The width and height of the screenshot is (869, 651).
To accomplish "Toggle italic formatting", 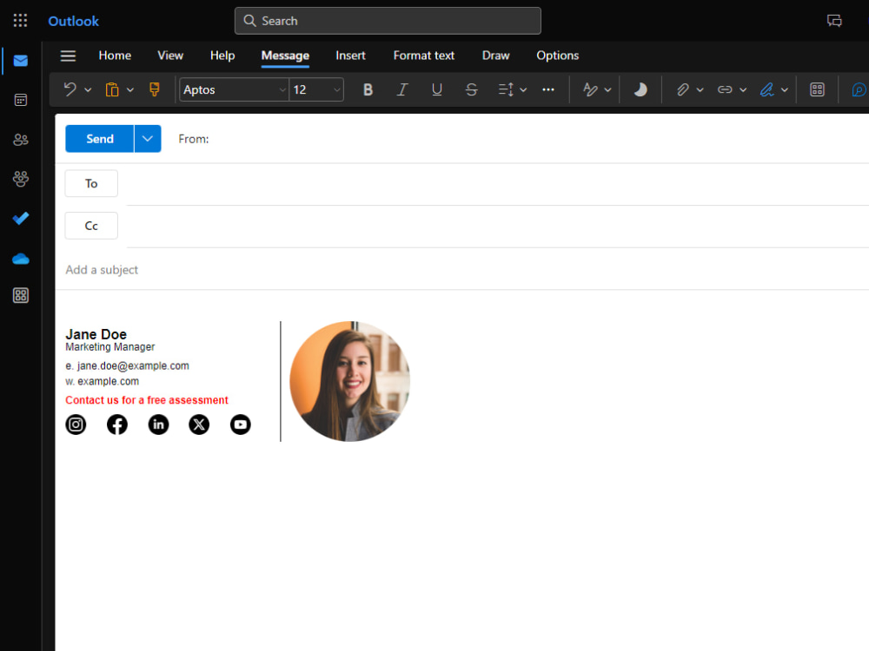I will pos(402,89).
